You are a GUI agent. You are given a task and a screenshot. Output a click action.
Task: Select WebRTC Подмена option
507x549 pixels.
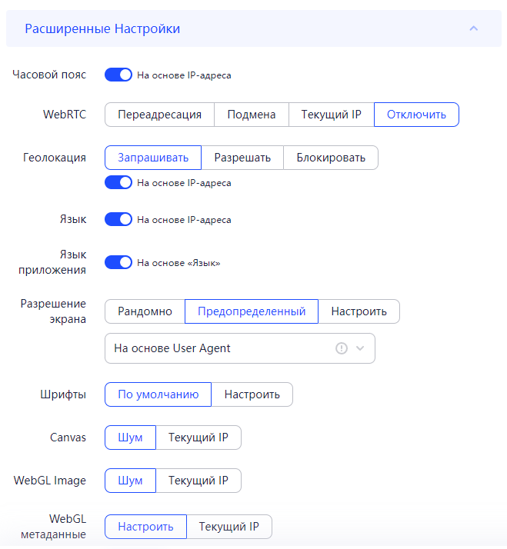pos(252,115)
